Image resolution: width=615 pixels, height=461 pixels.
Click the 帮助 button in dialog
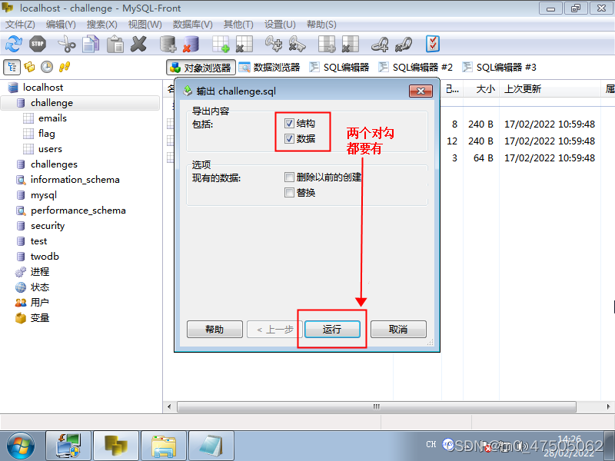tap(214, 330)
